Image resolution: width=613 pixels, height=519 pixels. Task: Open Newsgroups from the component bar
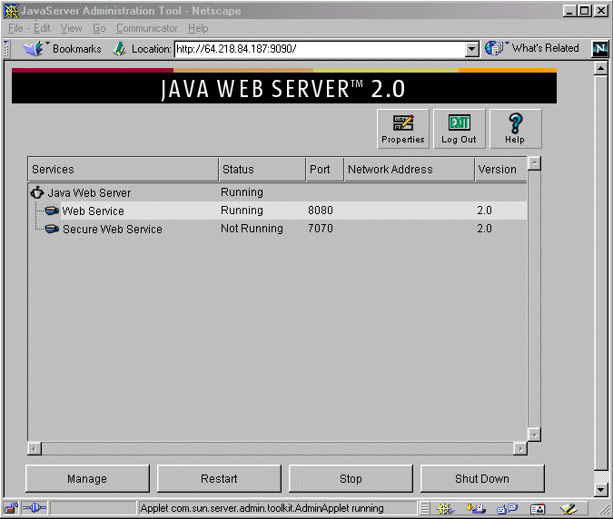click(x=507, y=508)
